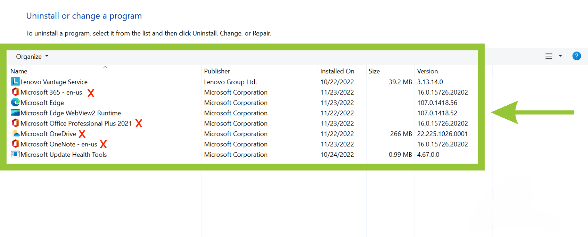Image resolution: width=588 pixels, height=237 pixels.
Task: Select Microsoft Edge WebView2 Runtime entry name
Action: (70, 113)
